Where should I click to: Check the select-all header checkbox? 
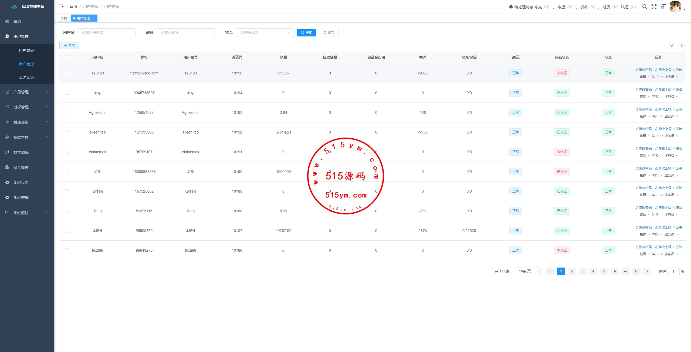coord(67,57)
